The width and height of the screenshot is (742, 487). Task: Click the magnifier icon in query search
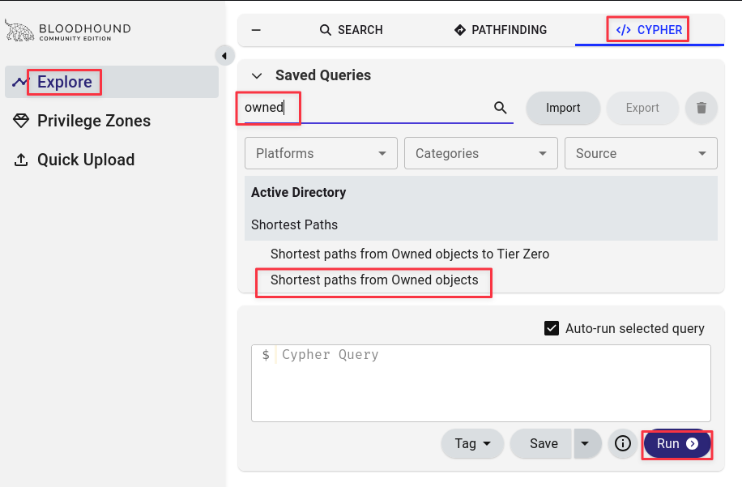(501, 108)
